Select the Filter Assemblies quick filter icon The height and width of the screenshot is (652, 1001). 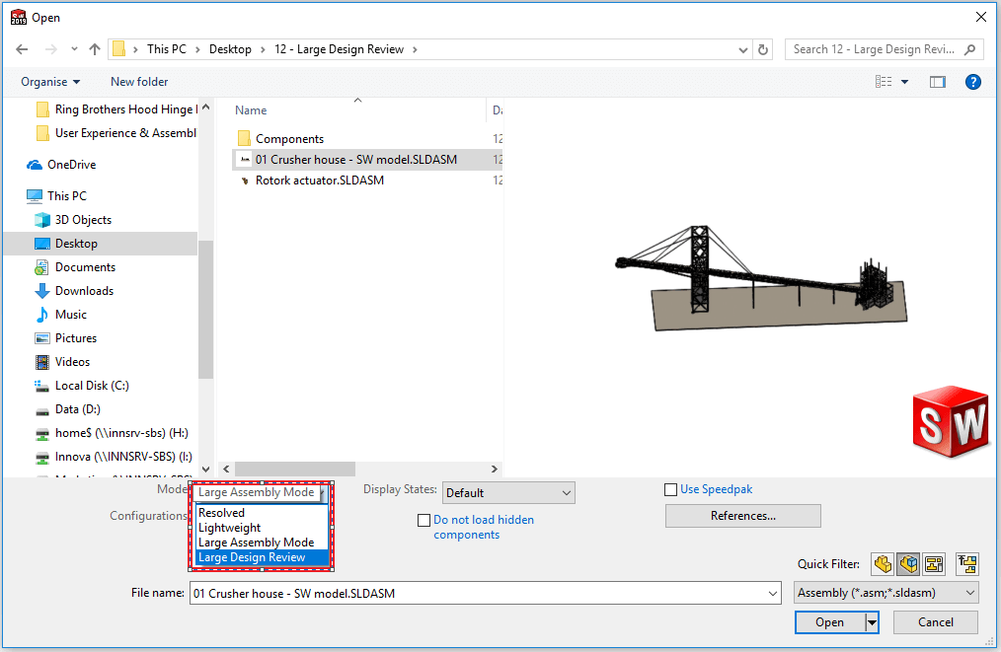tap(908, 563)
